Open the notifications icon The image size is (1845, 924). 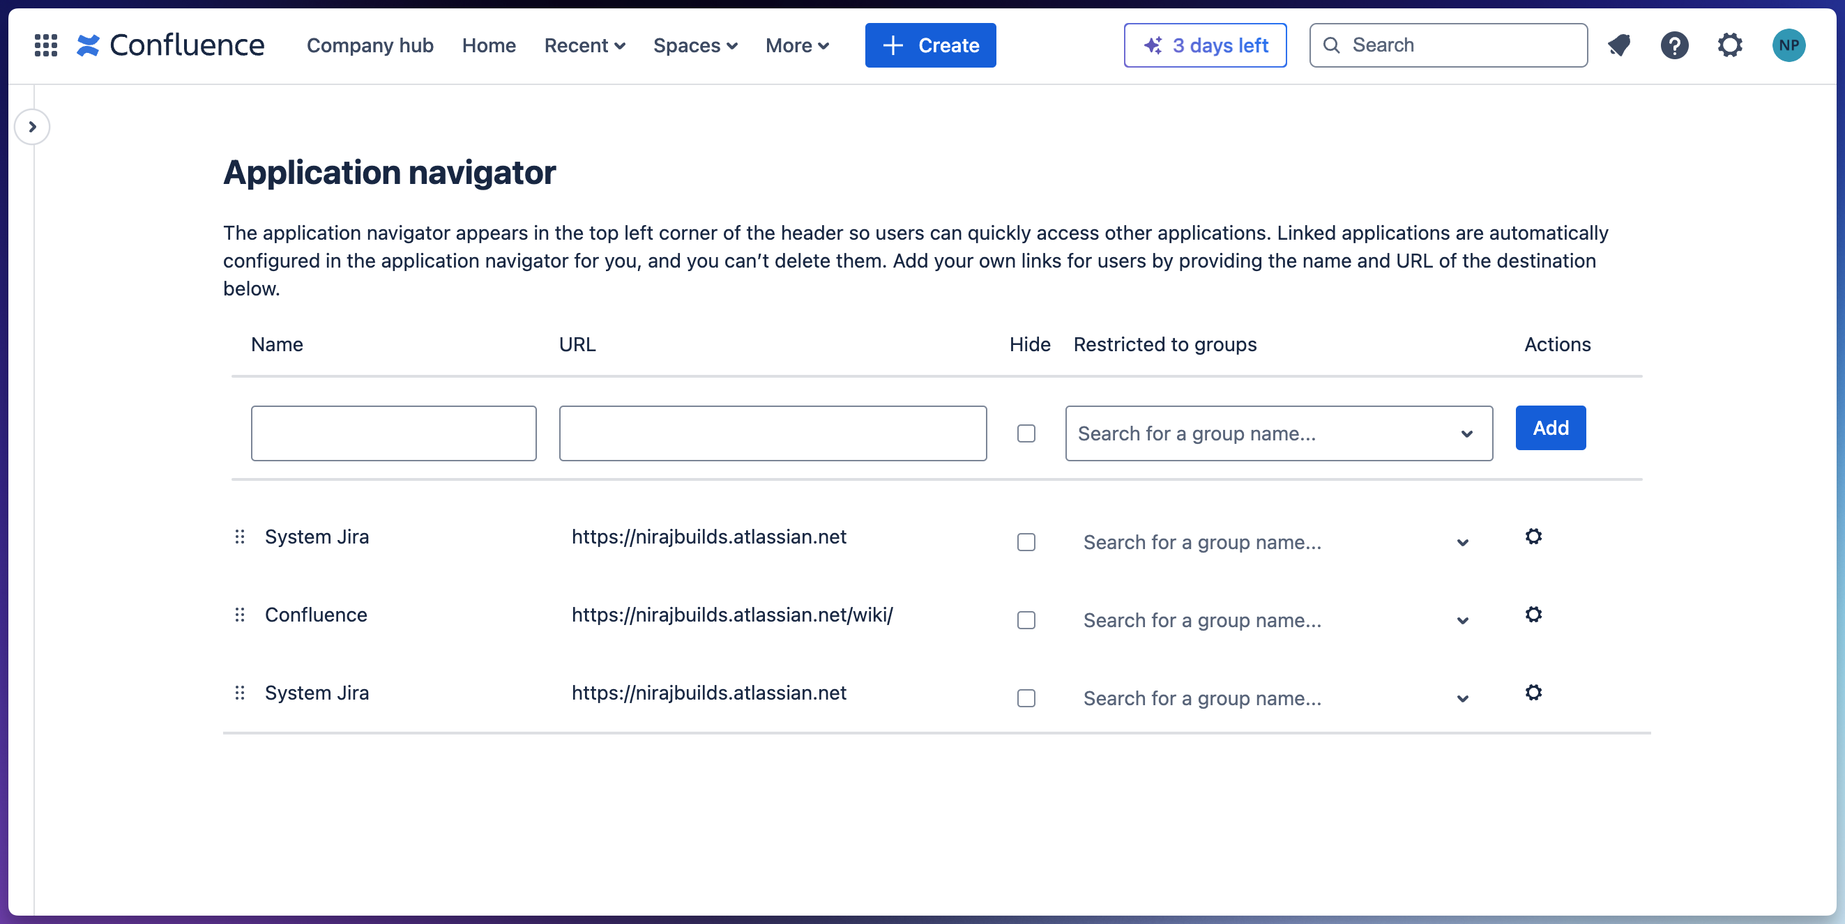(1618, 45)
